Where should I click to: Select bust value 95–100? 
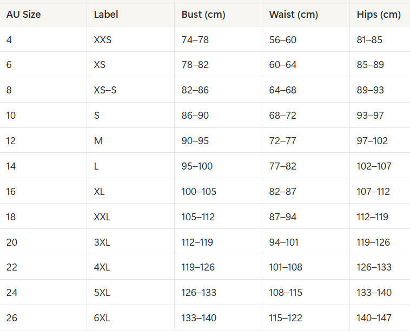(197, 166)
